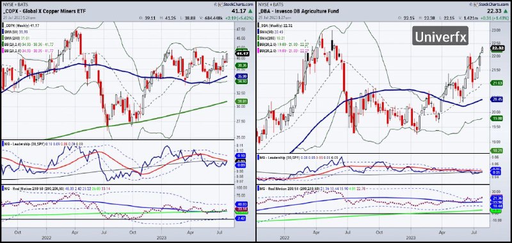Select the _DBA - Invesco DB Agriculture Fund title

coord(299,11)
